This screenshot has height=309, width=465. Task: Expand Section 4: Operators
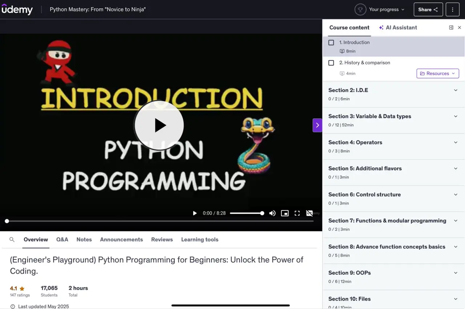(393, 147)
